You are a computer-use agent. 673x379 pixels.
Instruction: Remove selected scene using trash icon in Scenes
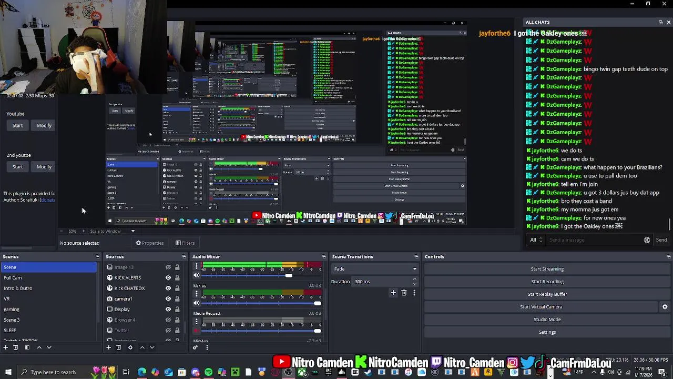[16, 347]
